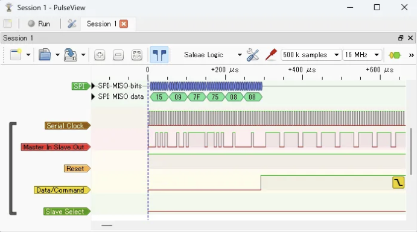Toggle the show cursors button
417x232 pixels.
(159, 55)
